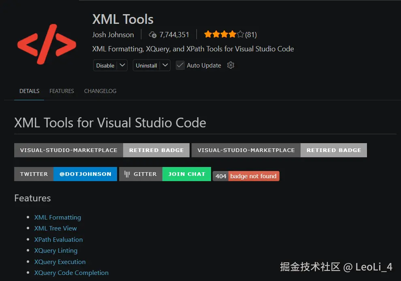Click the XML Tools extension logo
The image size is (401, 281).
47,44
